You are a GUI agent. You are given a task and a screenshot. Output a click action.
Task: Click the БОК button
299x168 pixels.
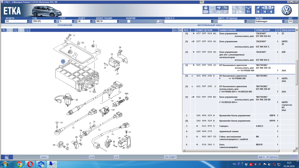tap(116, 157)
